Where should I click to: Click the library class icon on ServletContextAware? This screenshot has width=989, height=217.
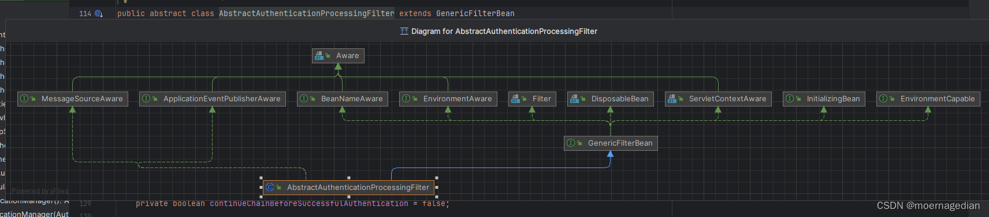point(672,99)
